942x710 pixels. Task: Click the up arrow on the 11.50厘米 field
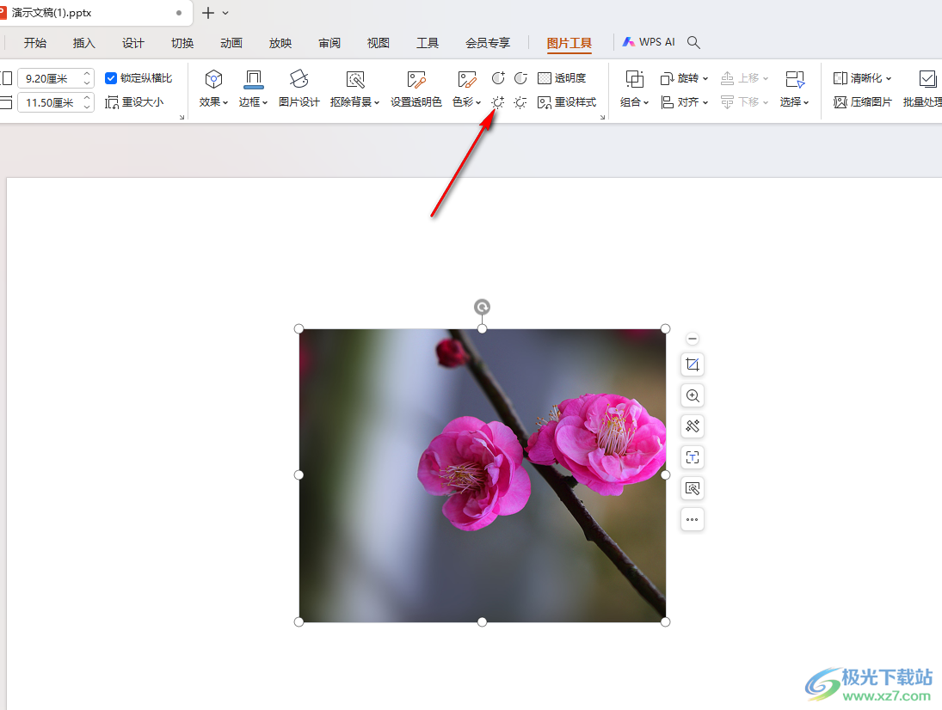click(x=87, y=98)
